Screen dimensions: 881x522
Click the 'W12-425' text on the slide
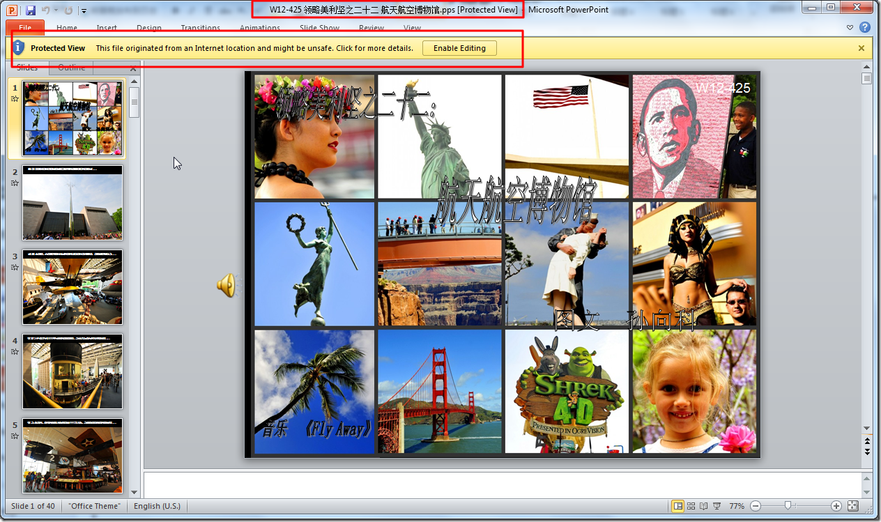pyautogui.click(x=723, y=88)
